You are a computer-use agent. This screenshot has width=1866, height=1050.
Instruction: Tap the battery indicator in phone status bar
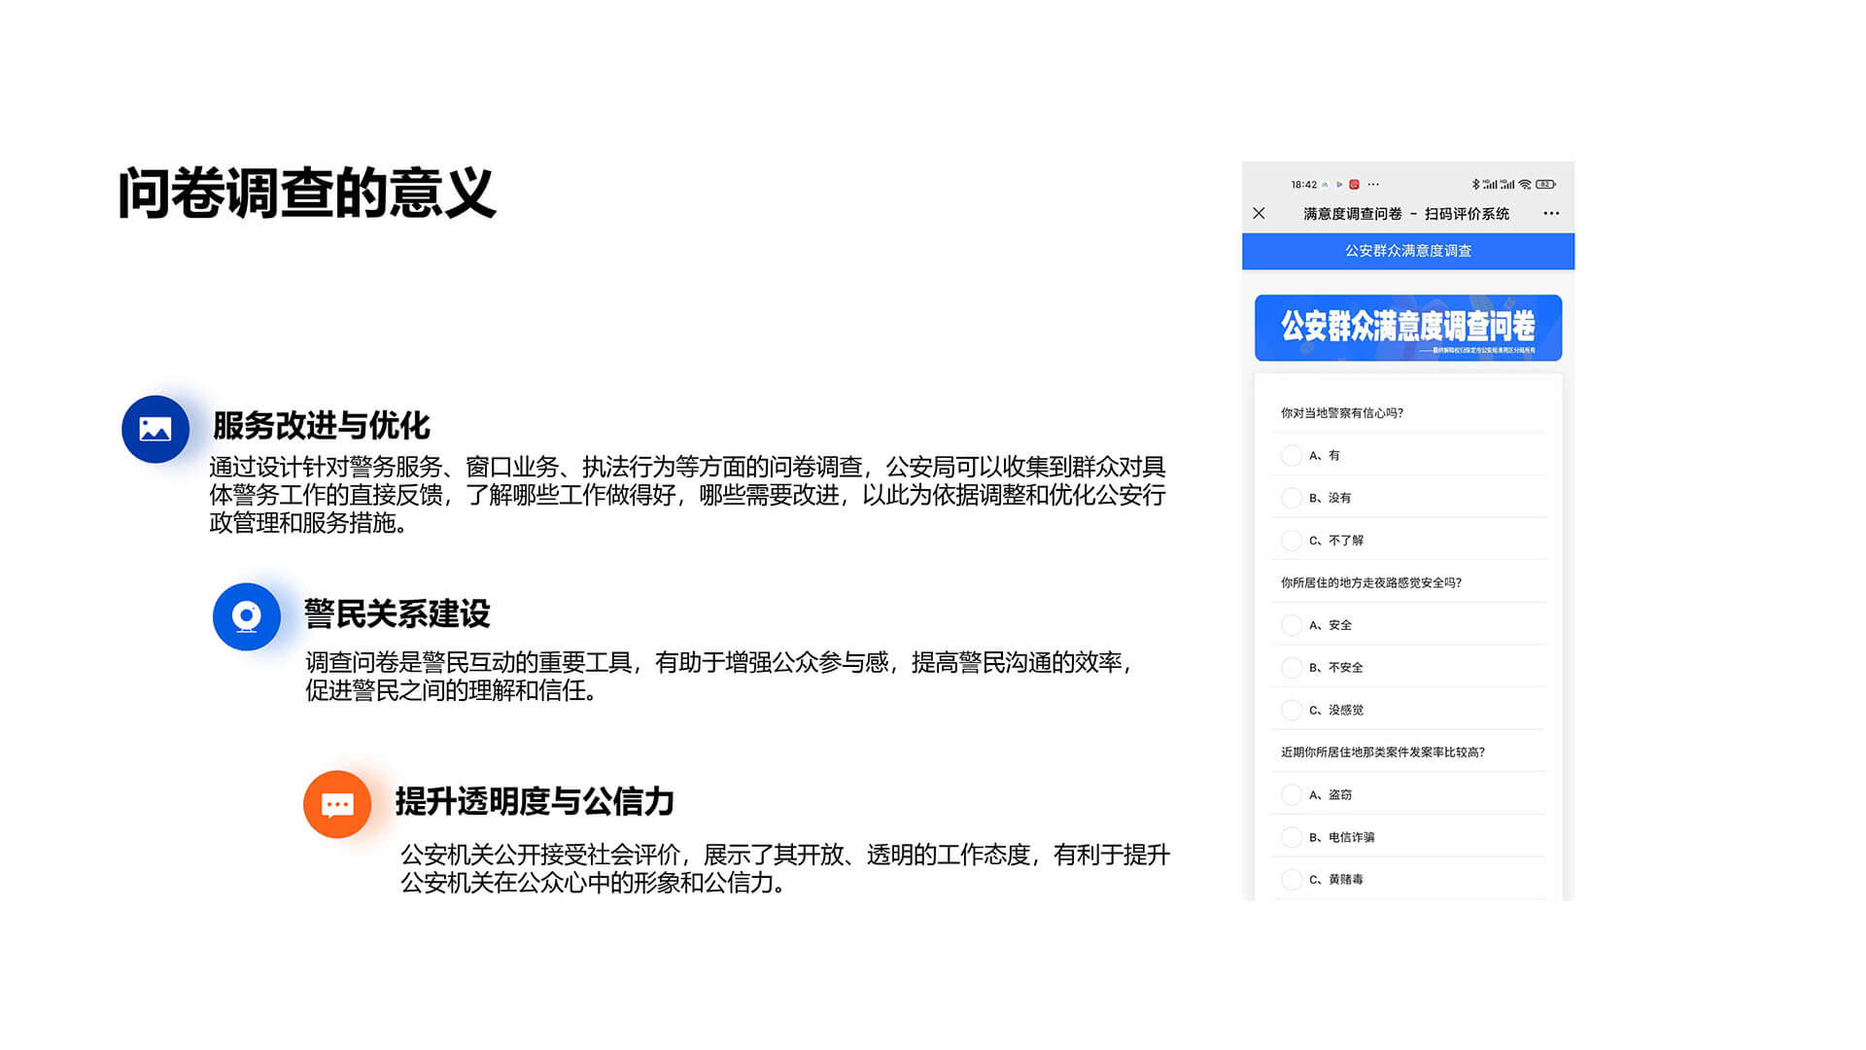(1545, 184)
